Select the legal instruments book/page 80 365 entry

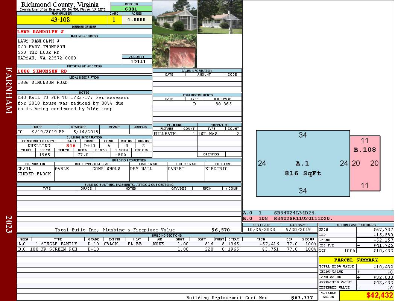[x=223, y=104]
